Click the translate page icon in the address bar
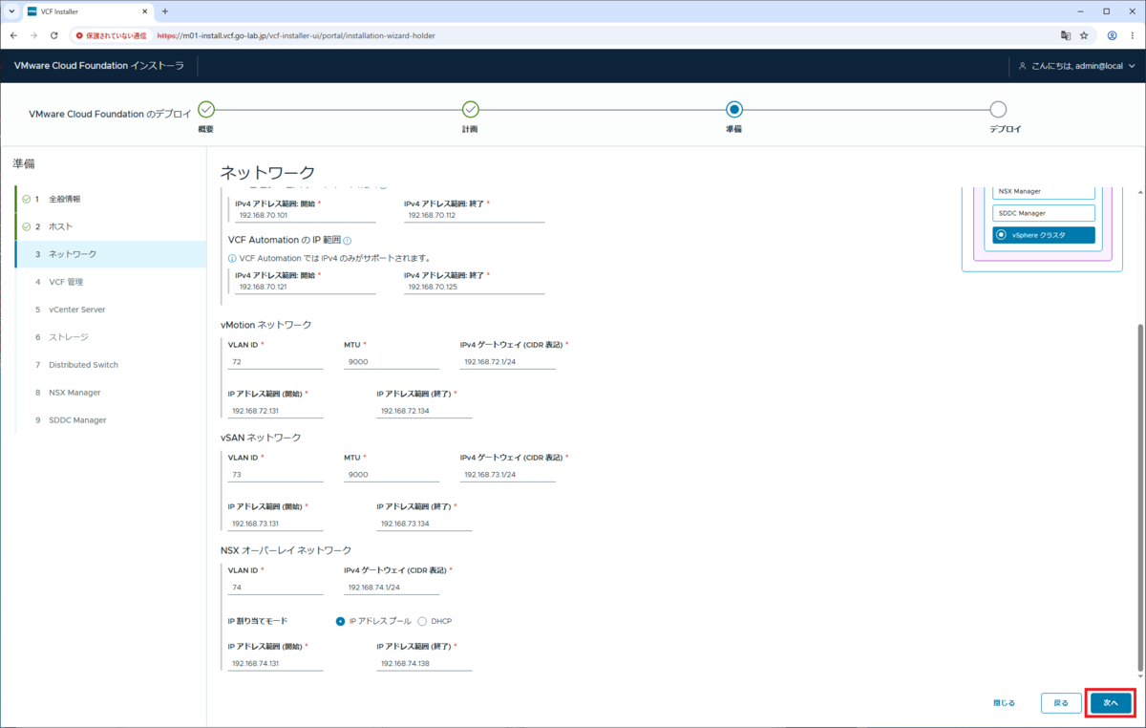 (1066, 35)
